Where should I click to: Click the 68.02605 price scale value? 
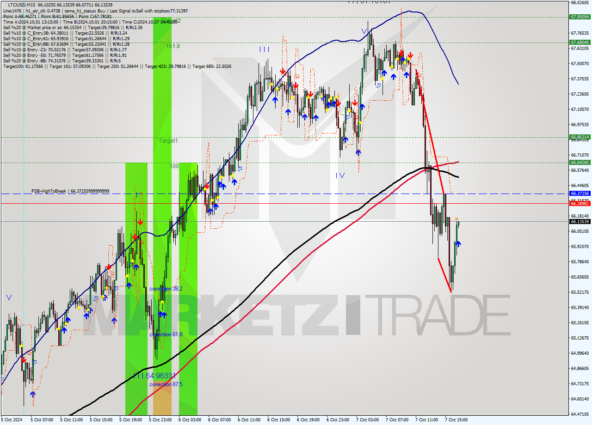[580, 3]
